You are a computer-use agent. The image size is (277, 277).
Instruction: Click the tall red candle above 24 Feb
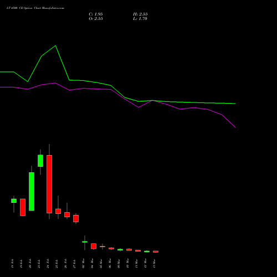pyautogui.click(x=49, y=184)
